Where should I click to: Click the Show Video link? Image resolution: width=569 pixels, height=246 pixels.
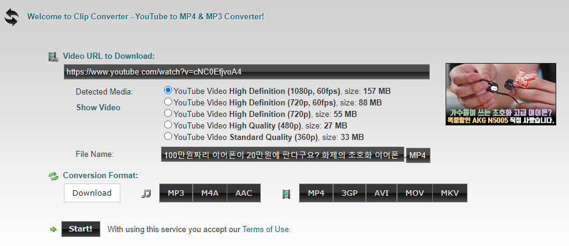98,107
